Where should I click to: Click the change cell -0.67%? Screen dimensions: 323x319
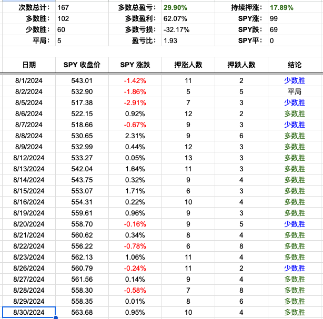135,125
